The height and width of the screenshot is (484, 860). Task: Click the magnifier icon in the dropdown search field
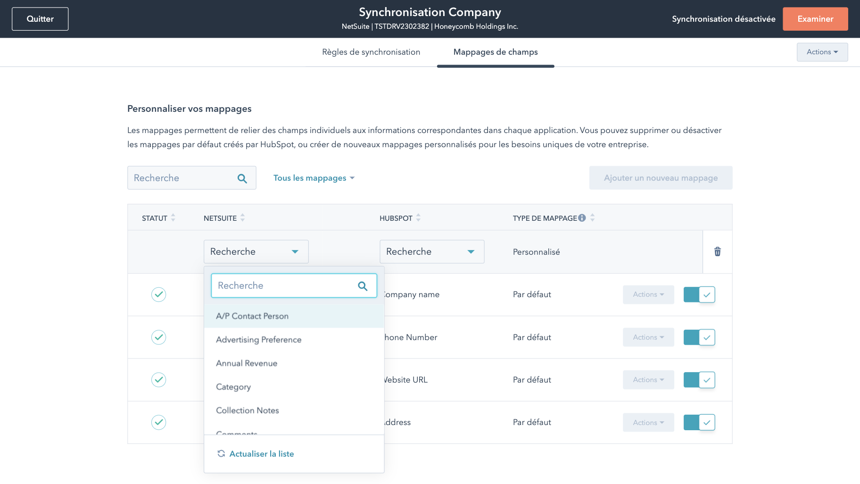click(363, 286)
